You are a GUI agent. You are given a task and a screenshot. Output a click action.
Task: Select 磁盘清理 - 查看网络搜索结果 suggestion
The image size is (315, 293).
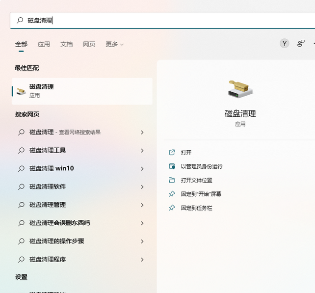[82, 132]
